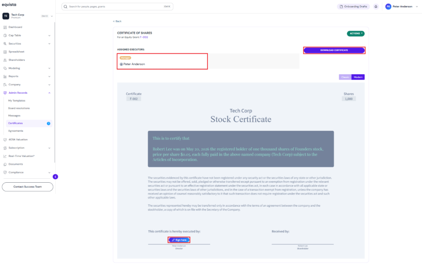422x264 pixels.
Task: Expand the Modeling menu chevron
Action: pyautogui.click(x=49, y=68)
